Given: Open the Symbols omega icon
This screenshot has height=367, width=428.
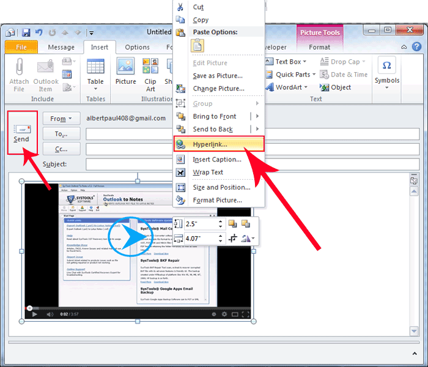Looking at the screenshot, I should click(x=386, y=65).
